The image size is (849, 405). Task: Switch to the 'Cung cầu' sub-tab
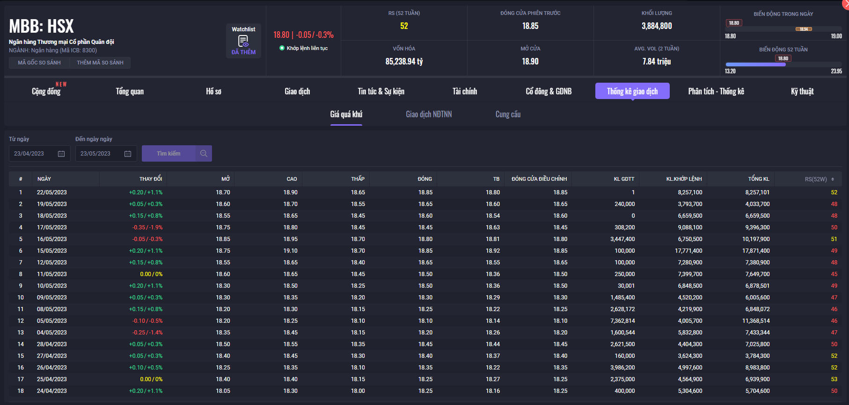pyautogui.click(x=508, y=114)
